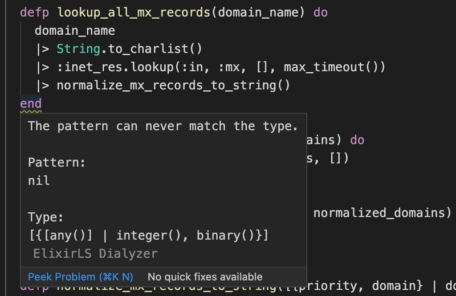Click the 'nil' pattern text in tooltip

[x=39, y=180]
